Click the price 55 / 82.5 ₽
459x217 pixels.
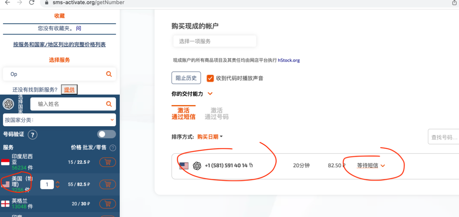point(79,184)
